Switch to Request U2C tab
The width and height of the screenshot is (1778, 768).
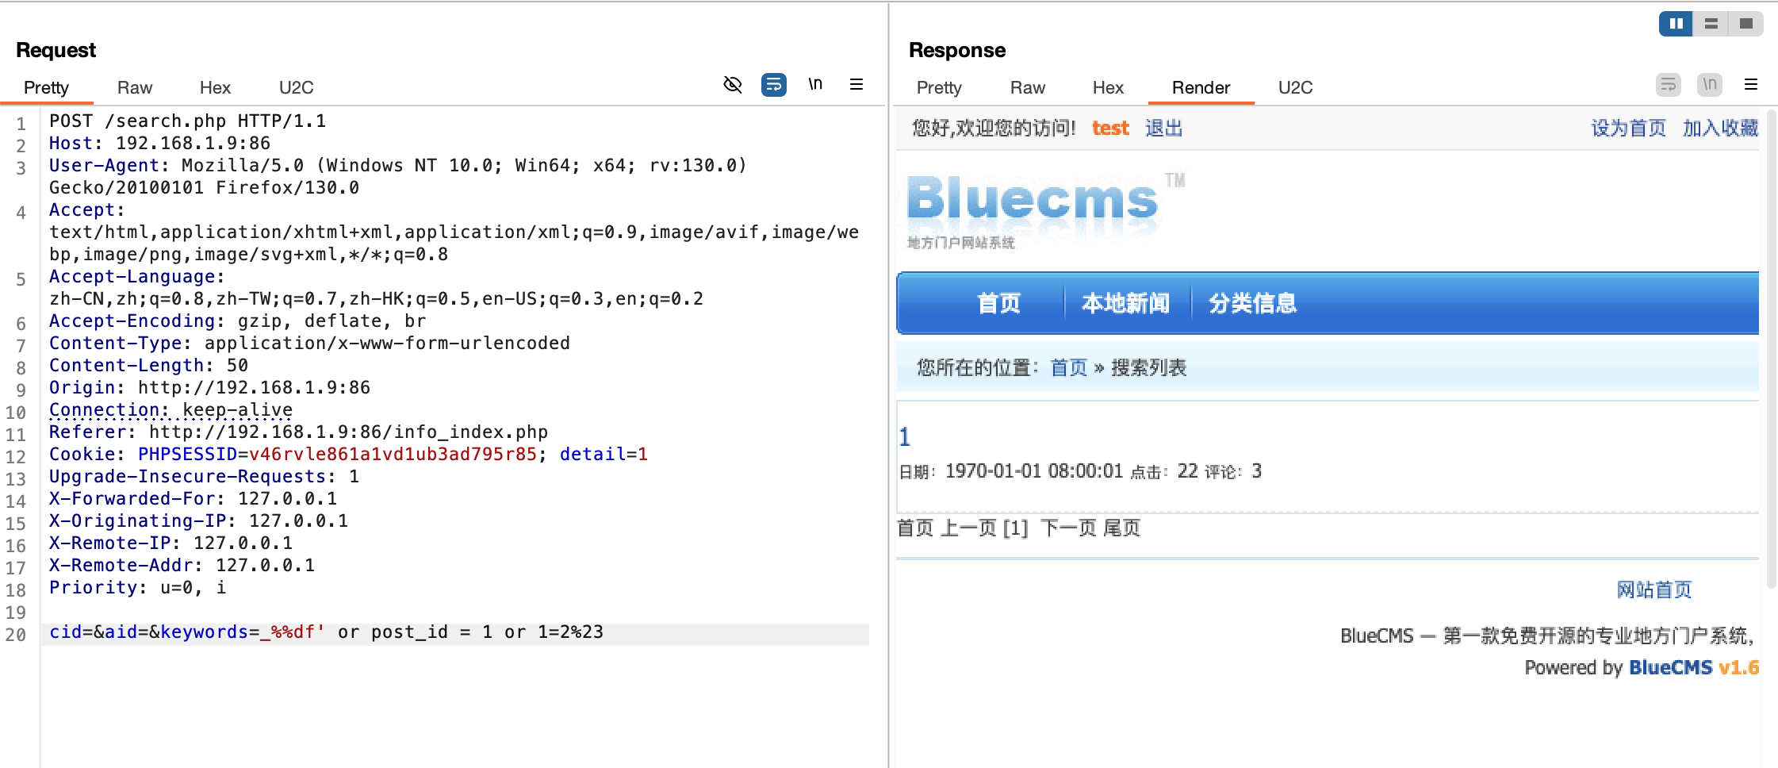[297, 87]
